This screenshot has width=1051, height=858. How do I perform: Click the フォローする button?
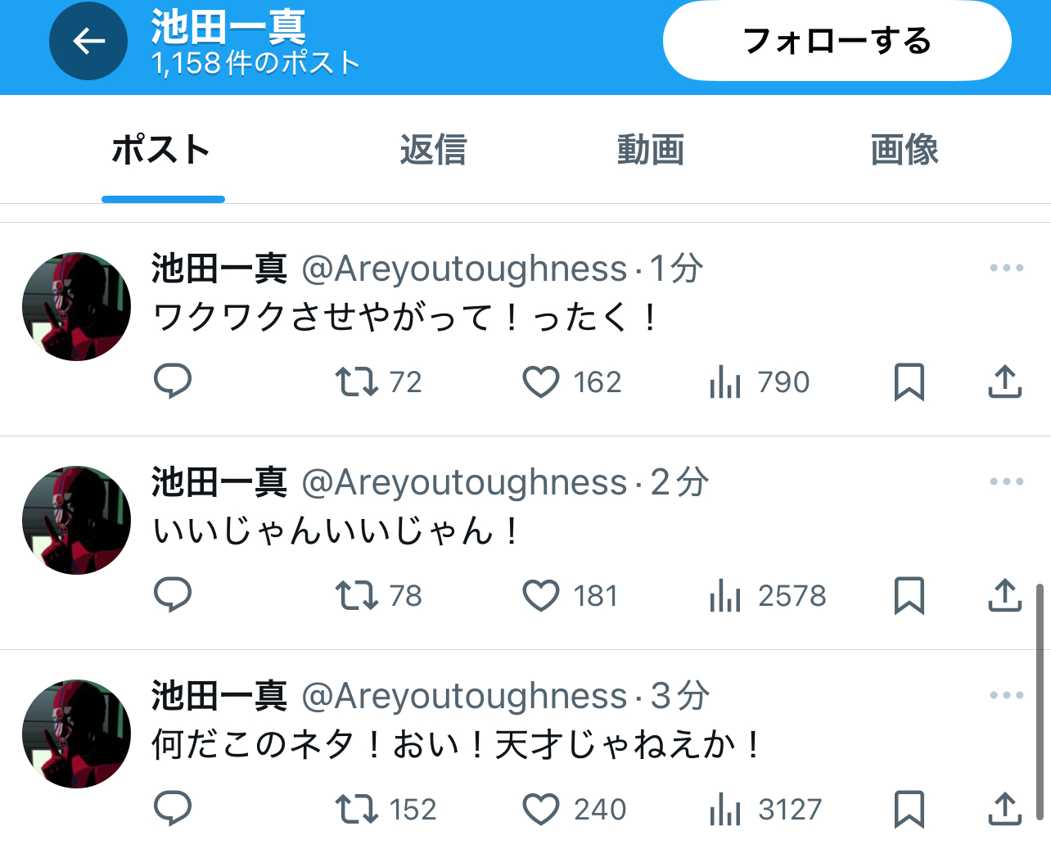coord(837,41)
